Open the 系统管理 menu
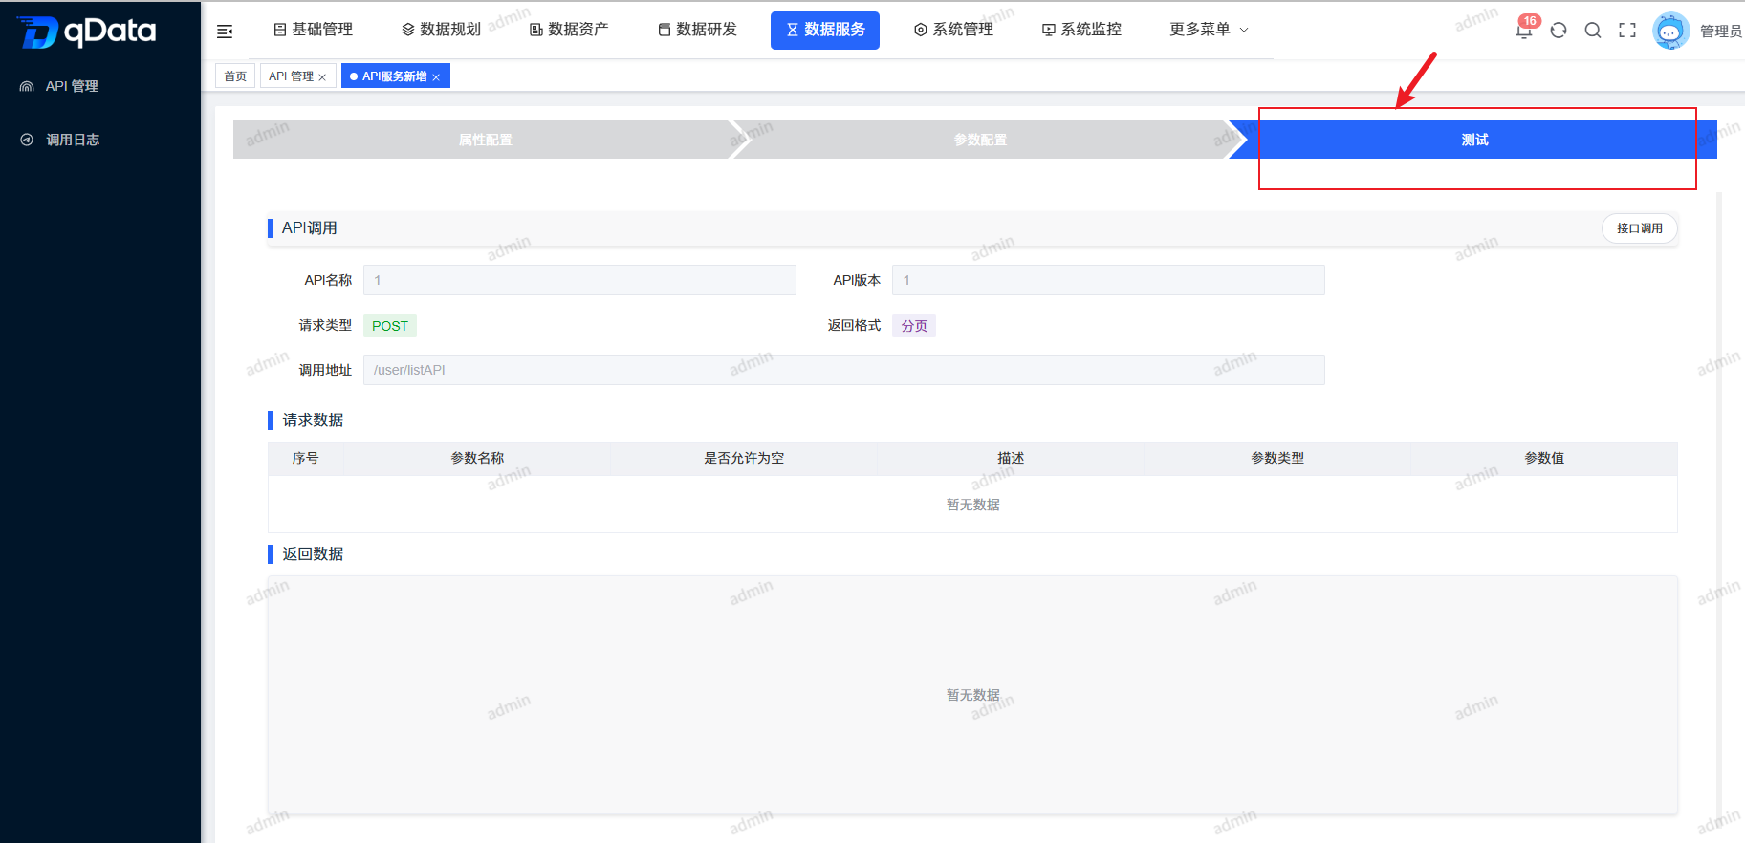The image size is (1745, 843). [x=954, y=30]
